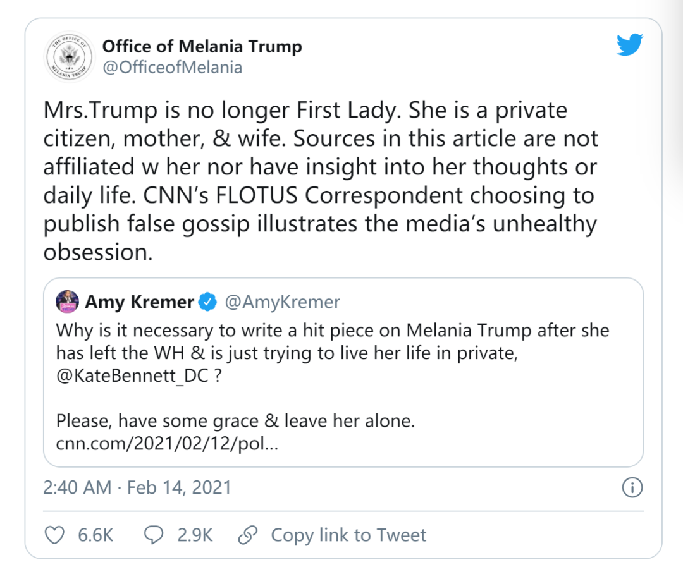This screenshot has width=683, height=579.
Task: Open Amy Kremer's name in quoted tweet
Action: click(139, 302)
